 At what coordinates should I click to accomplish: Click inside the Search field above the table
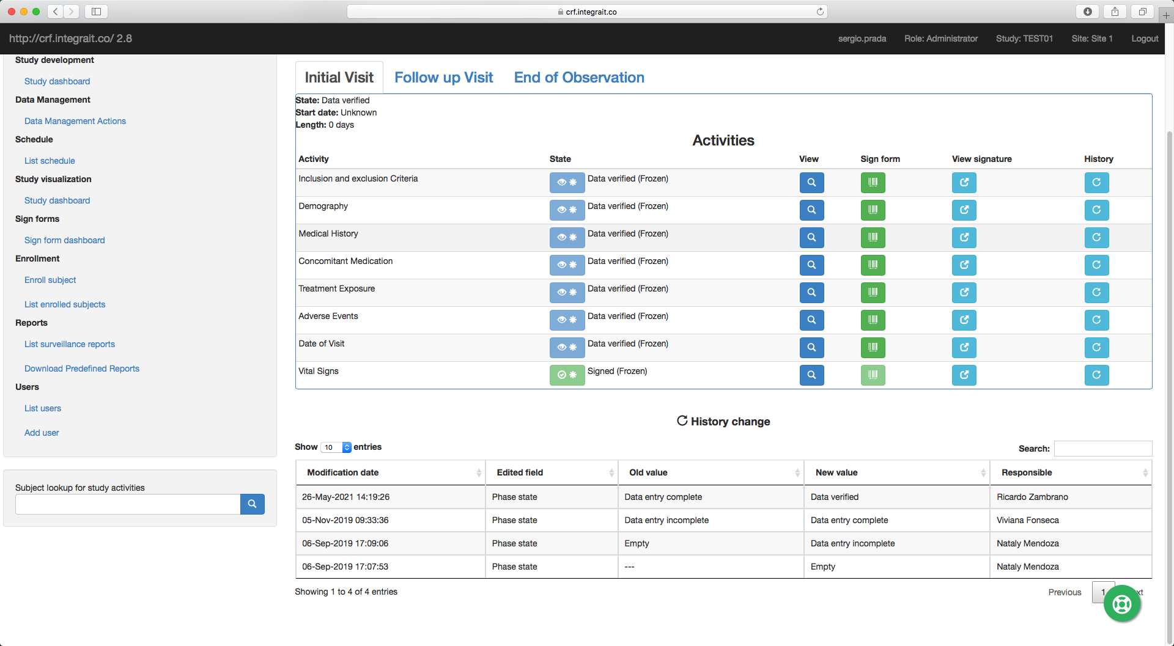[x=1103, y=449]
